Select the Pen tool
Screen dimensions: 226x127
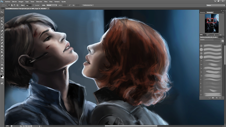[x=2, y=56]
